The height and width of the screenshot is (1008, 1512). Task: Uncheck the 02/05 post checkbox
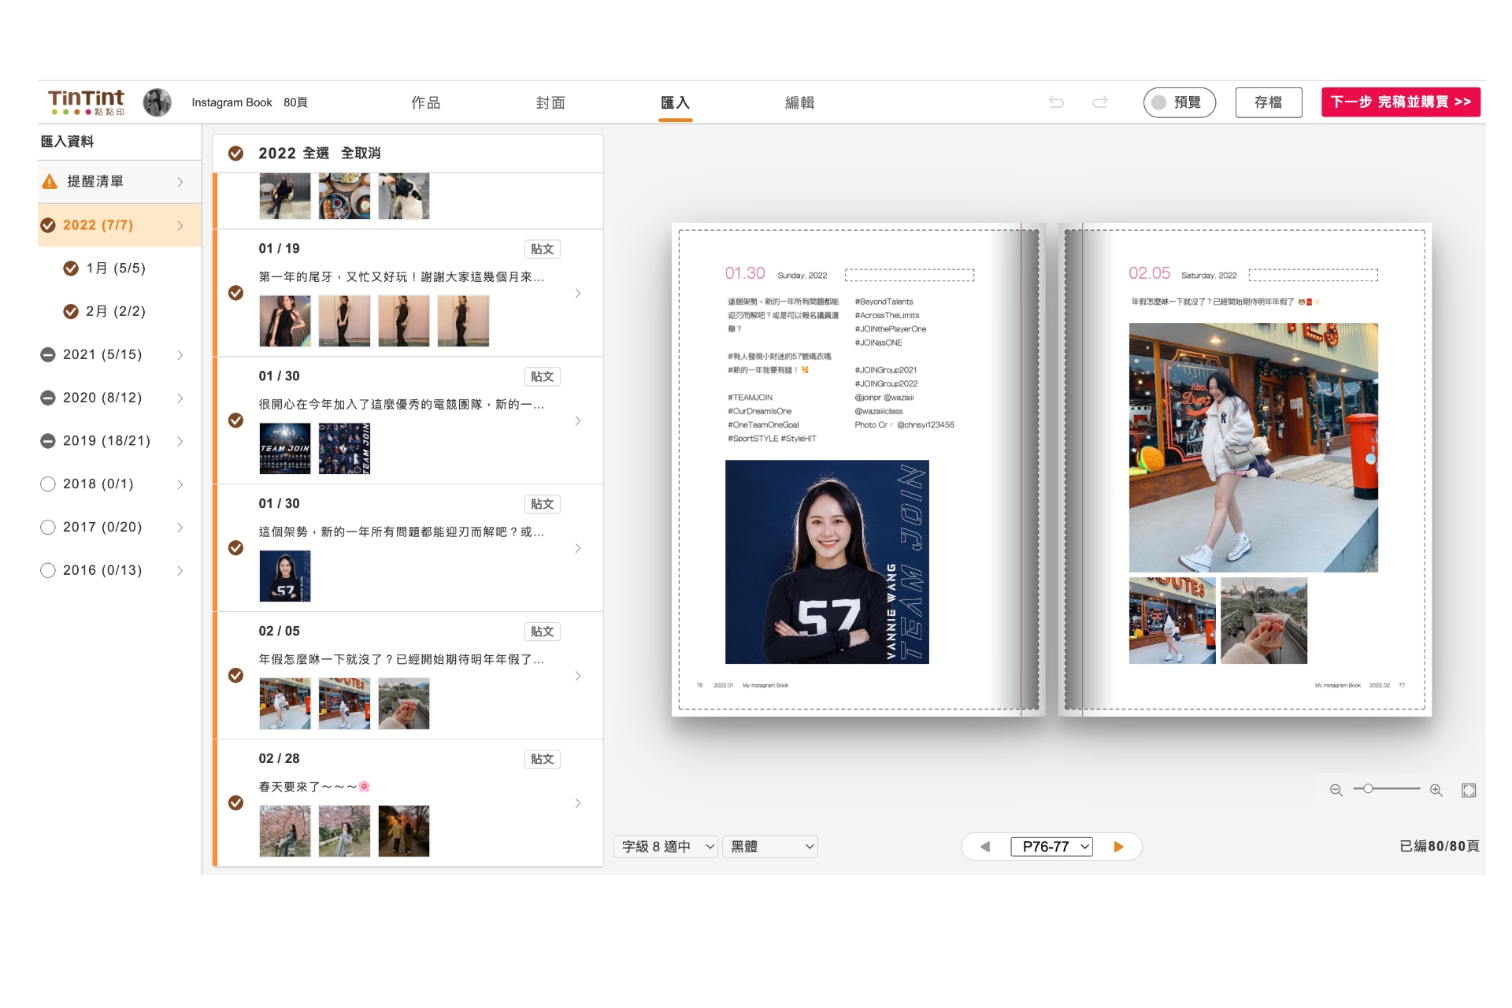[235, 676]
